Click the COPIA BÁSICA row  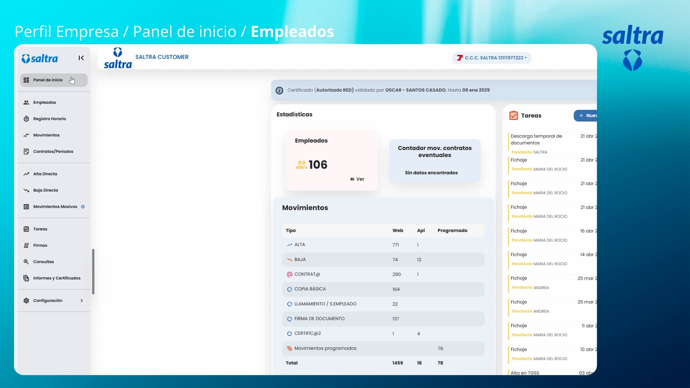pos(383,289)
